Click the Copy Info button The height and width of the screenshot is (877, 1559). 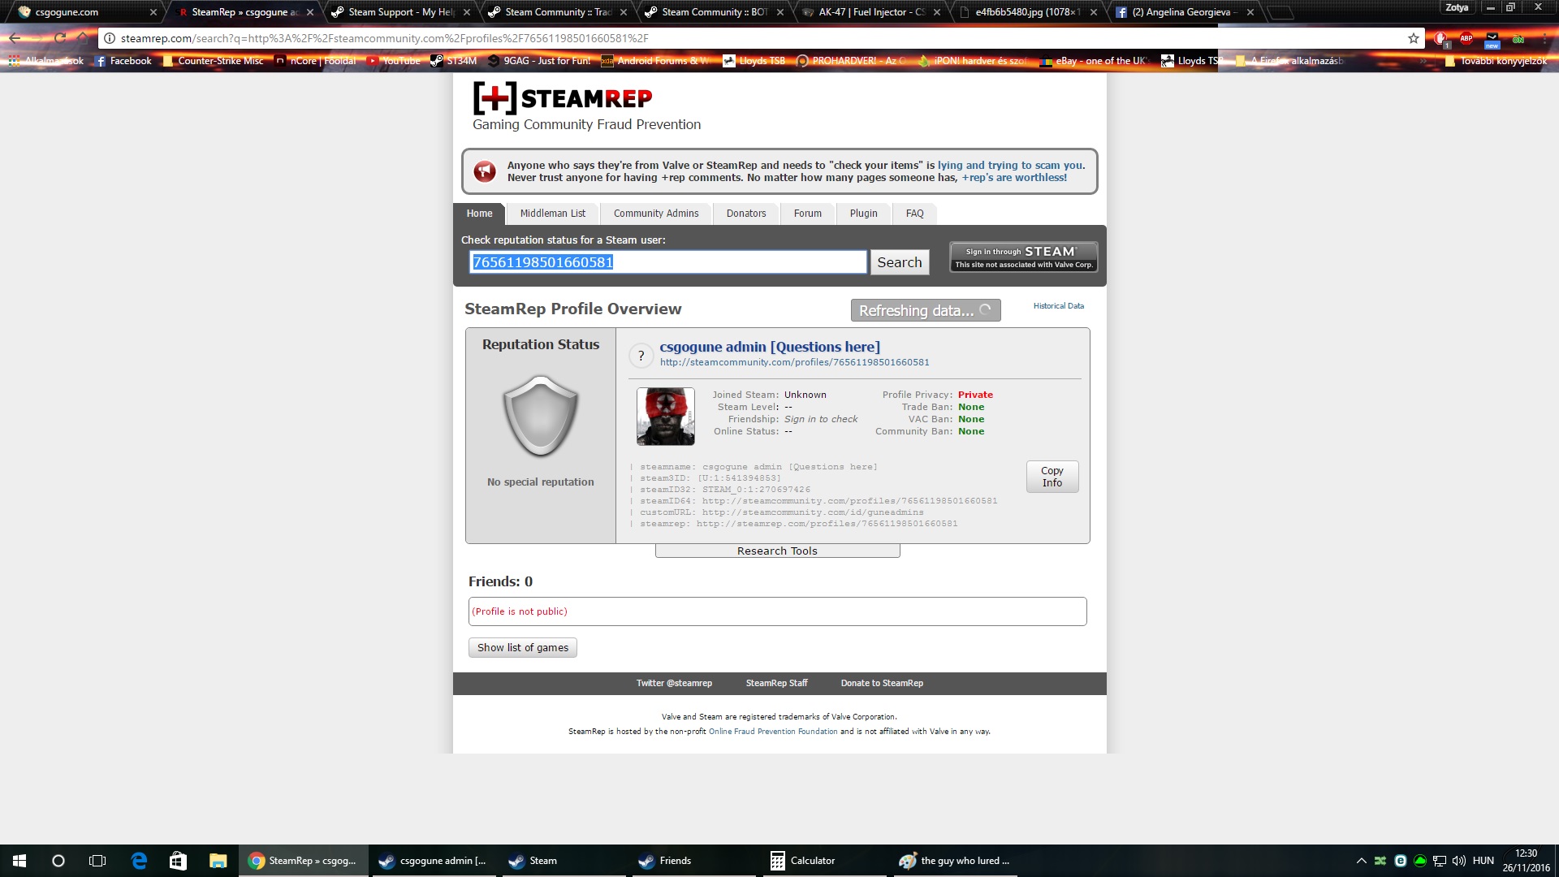[1052, 477]
